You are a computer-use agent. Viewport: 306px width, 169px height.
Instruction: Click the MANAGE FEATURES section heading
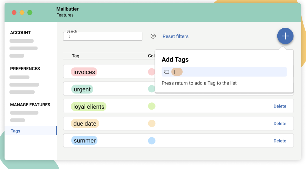click(30, 105)
